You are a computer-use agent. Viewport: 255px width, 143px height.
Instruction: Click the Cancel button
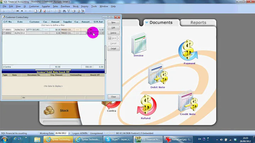point(114,44)
